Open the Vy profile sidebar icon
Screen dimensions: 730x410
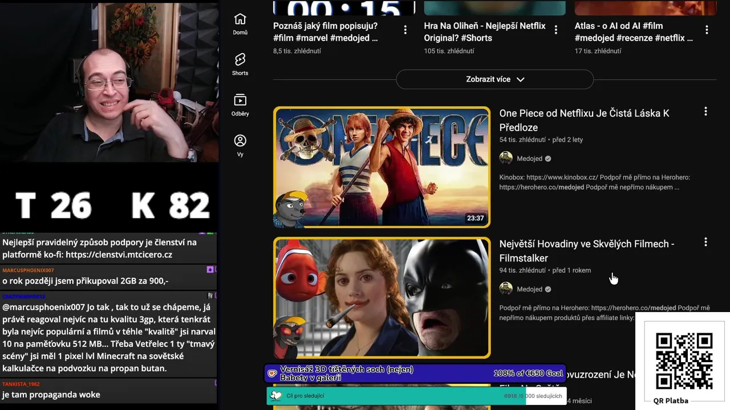(x=240, y=146)
